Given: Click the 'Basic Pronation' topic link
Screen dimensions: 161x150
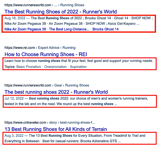Looking at the screenshot, I should 29,67.
